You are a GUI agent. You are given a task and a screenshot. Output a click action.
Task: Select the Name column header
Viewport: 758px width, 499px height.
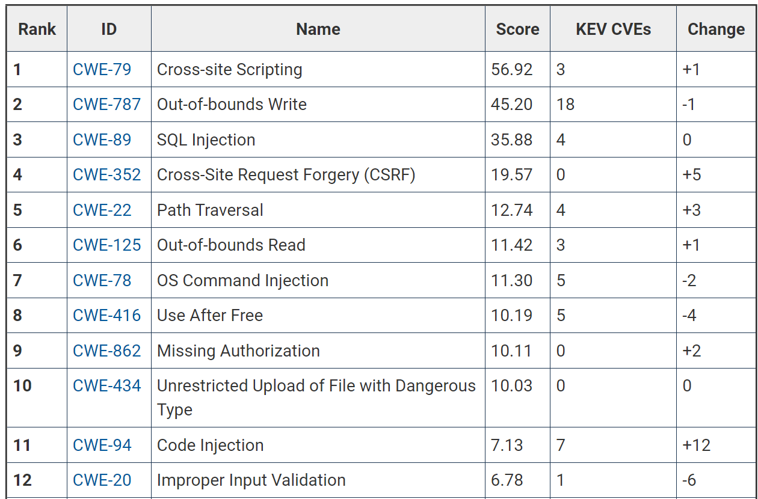coord(318,29)
